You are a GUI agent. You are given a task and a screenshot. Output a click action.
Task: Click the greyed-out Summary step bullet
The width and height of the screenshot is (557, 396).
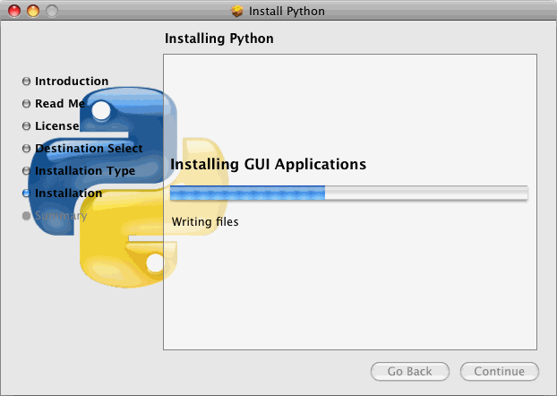click(x=26, y=216)
